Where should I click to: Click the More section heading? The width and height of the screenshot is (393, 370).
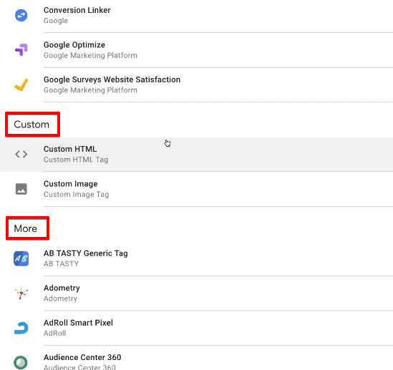point(26,228)
